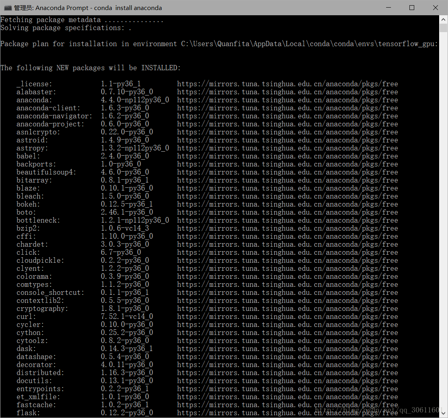
Task: Click the vertical scrollbar thumb
Action: tap(443, 28)
